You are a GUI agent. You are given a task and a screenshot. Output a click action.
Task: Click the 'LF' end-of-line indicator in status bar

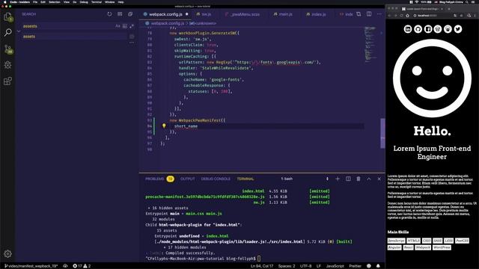(319, 266)
